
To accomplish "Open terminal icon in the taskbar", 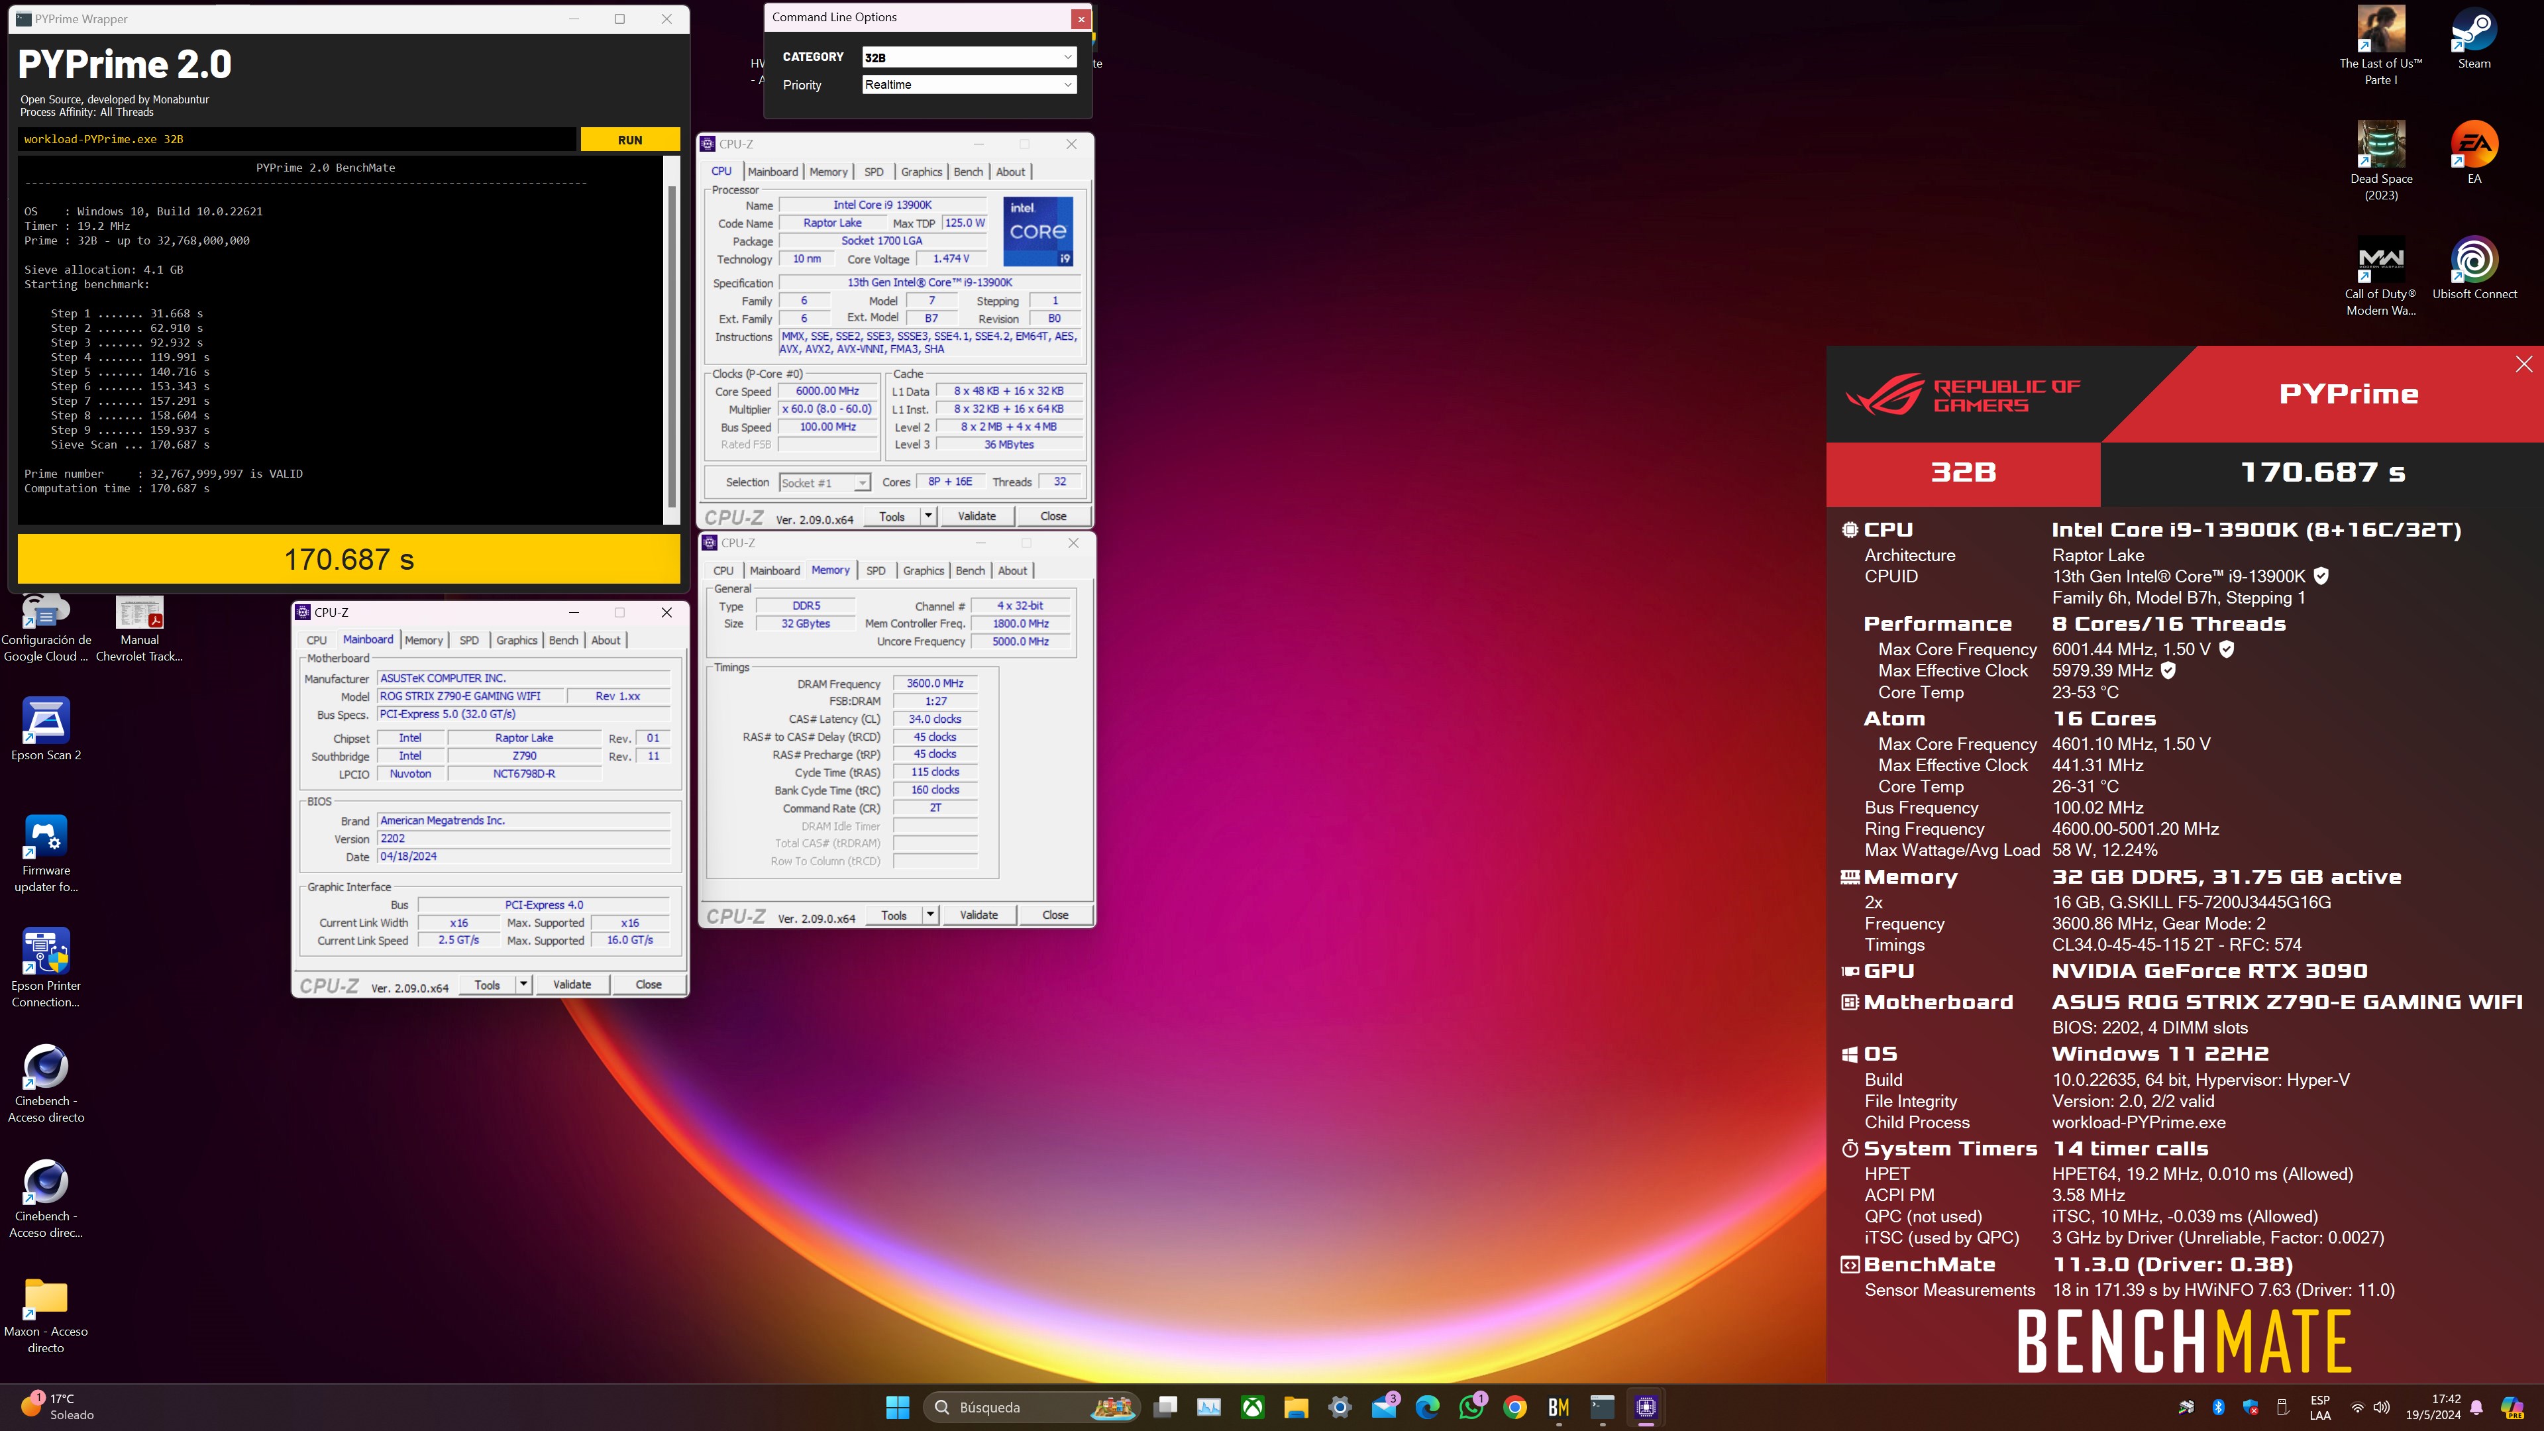I will (x=1602, y=1407).
